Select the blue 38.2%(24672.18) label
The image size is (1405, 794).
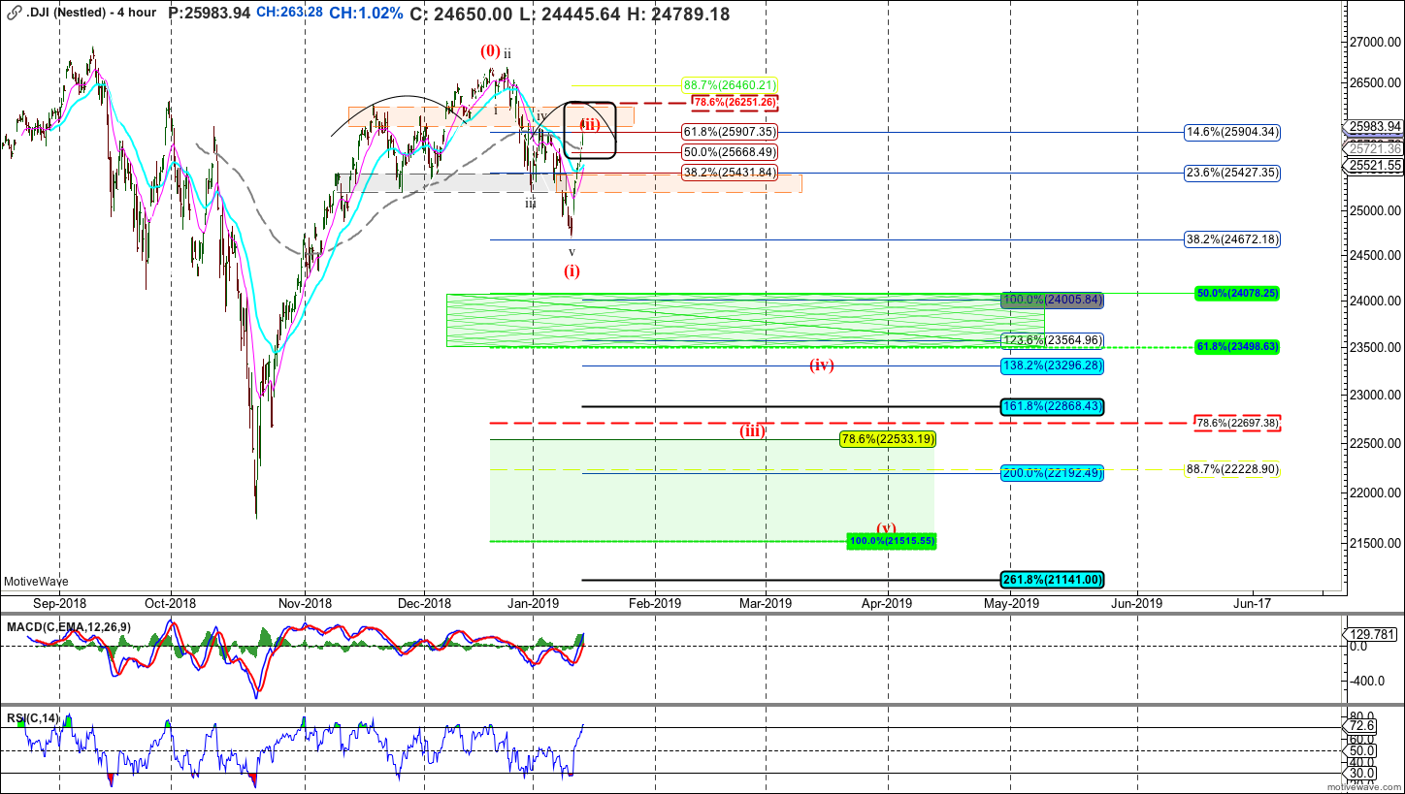pos(1232,238)
